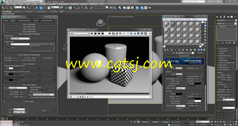Select the Select and Link tool
Viewport: 238px width, 126px height.
pyautogui.click(x=3, y=8)
